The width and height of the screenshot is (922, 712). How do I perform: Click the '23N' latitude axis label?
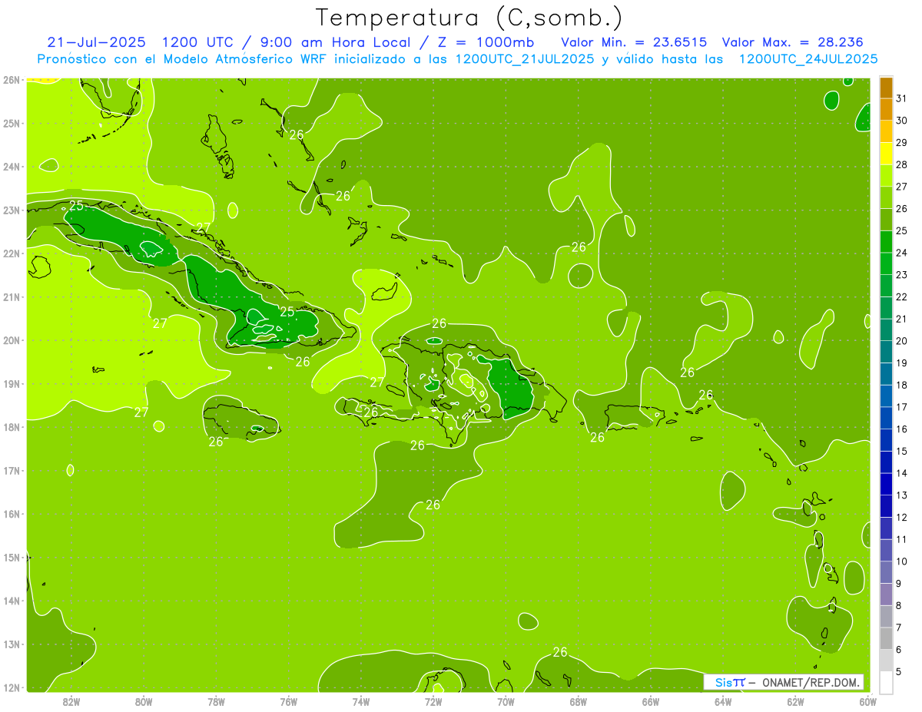click(x=11, y=210)
